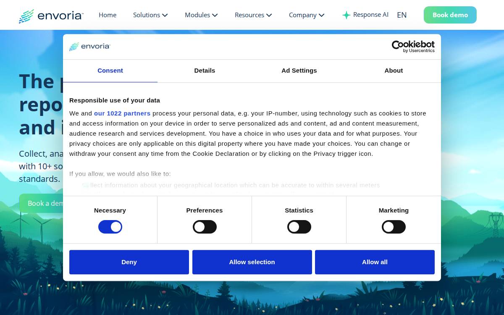The height and width of the screenshot is (315, 504).
Task: Open the Company dropdown menu
Action: pyautogui.click(x=307, y=15)
